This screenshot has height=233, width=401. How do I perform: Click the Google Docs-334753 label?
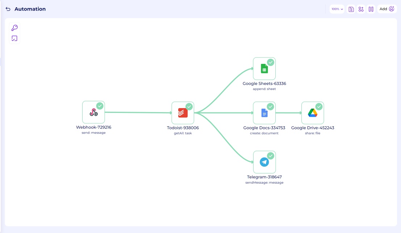point(264,128)
